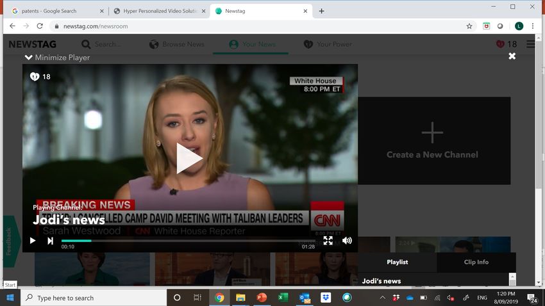
Task: Open the Wi-Fi network tray icon
Action: point(437,298)
